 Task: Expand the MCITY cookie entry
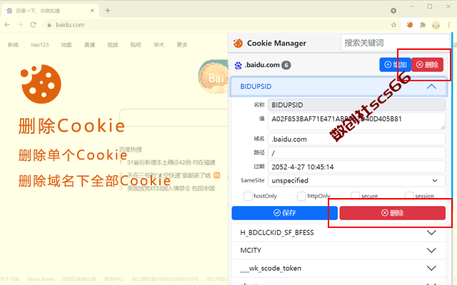338,250
